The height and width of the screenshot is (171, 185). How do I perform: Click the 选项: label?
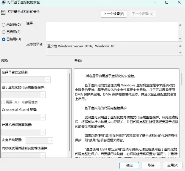(x=4, y=61)
